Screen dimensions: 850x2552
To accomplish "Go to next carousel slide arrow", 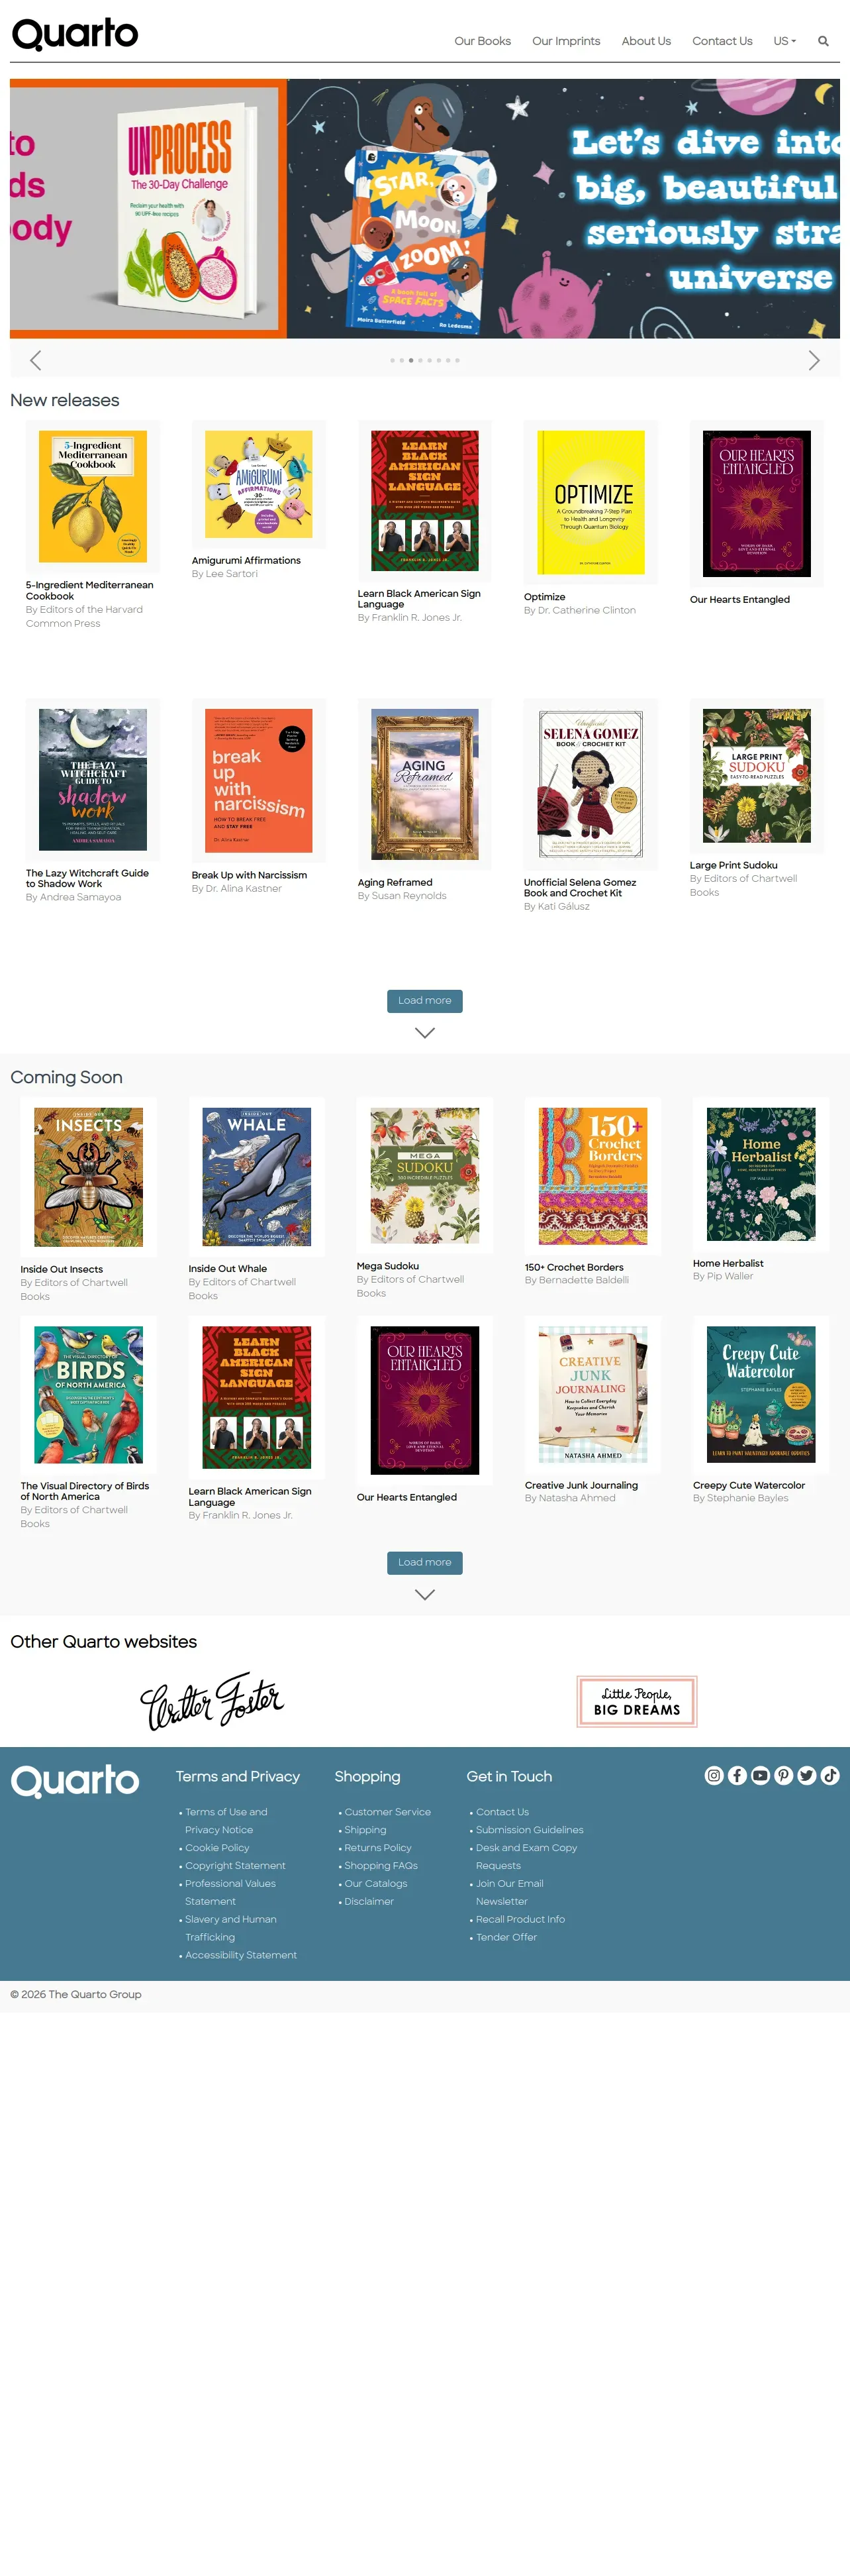I will coord(814,360).
